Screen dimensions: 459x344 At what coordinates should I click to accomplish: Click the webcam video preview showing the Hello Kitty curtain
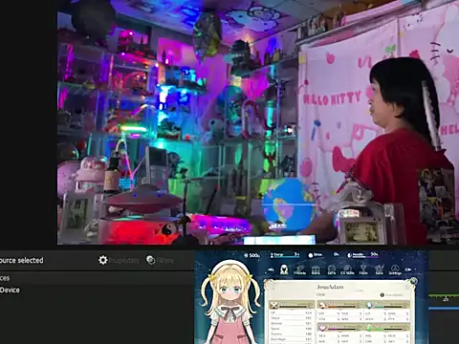pos(258,122)
